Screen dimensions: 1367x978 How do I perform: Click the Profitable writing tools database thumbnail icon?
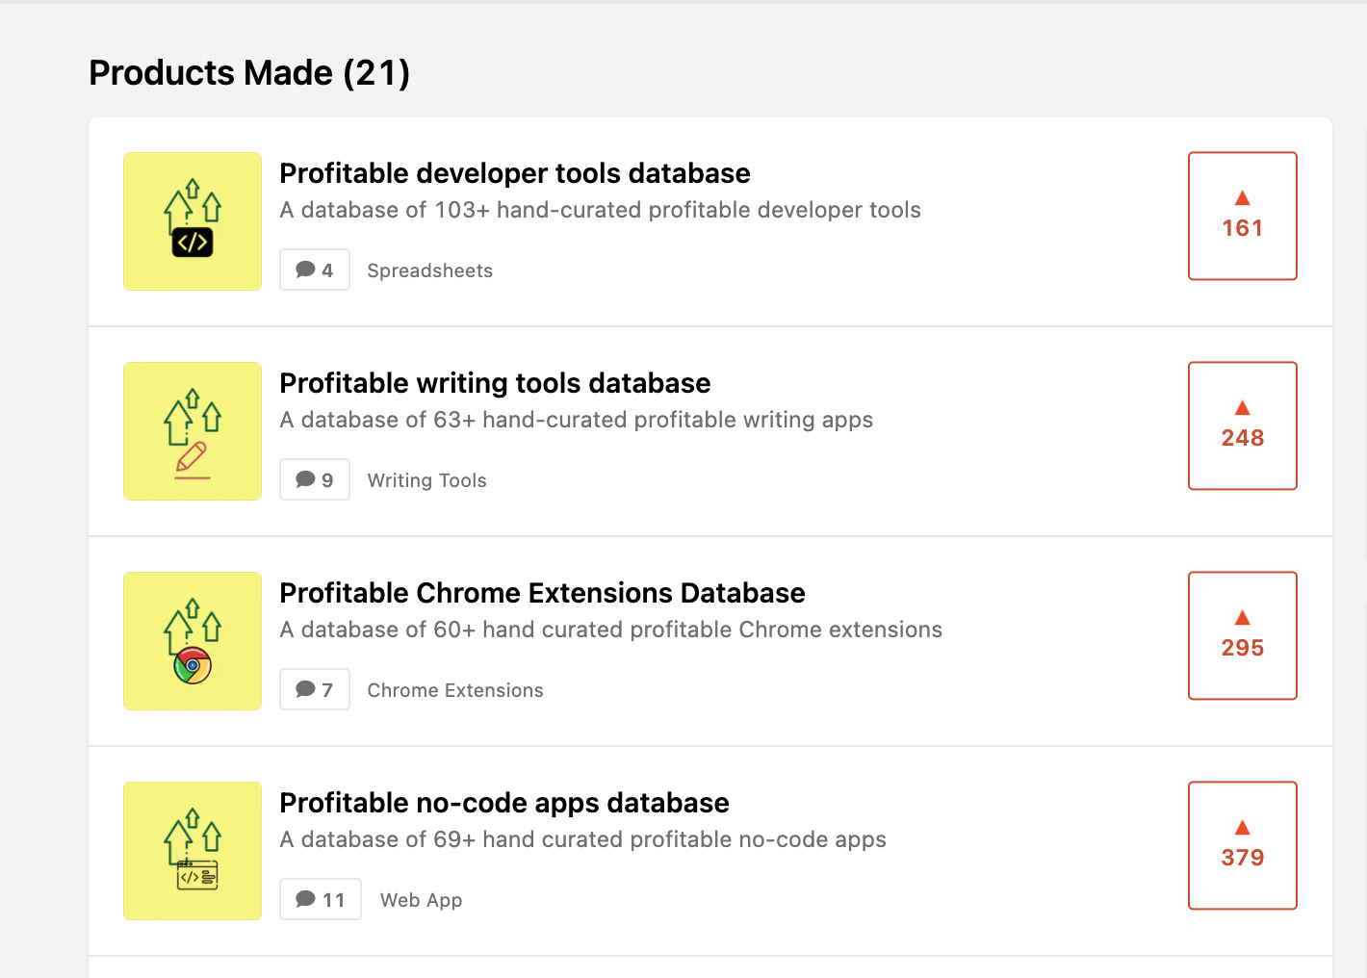[x=192, y=431]
